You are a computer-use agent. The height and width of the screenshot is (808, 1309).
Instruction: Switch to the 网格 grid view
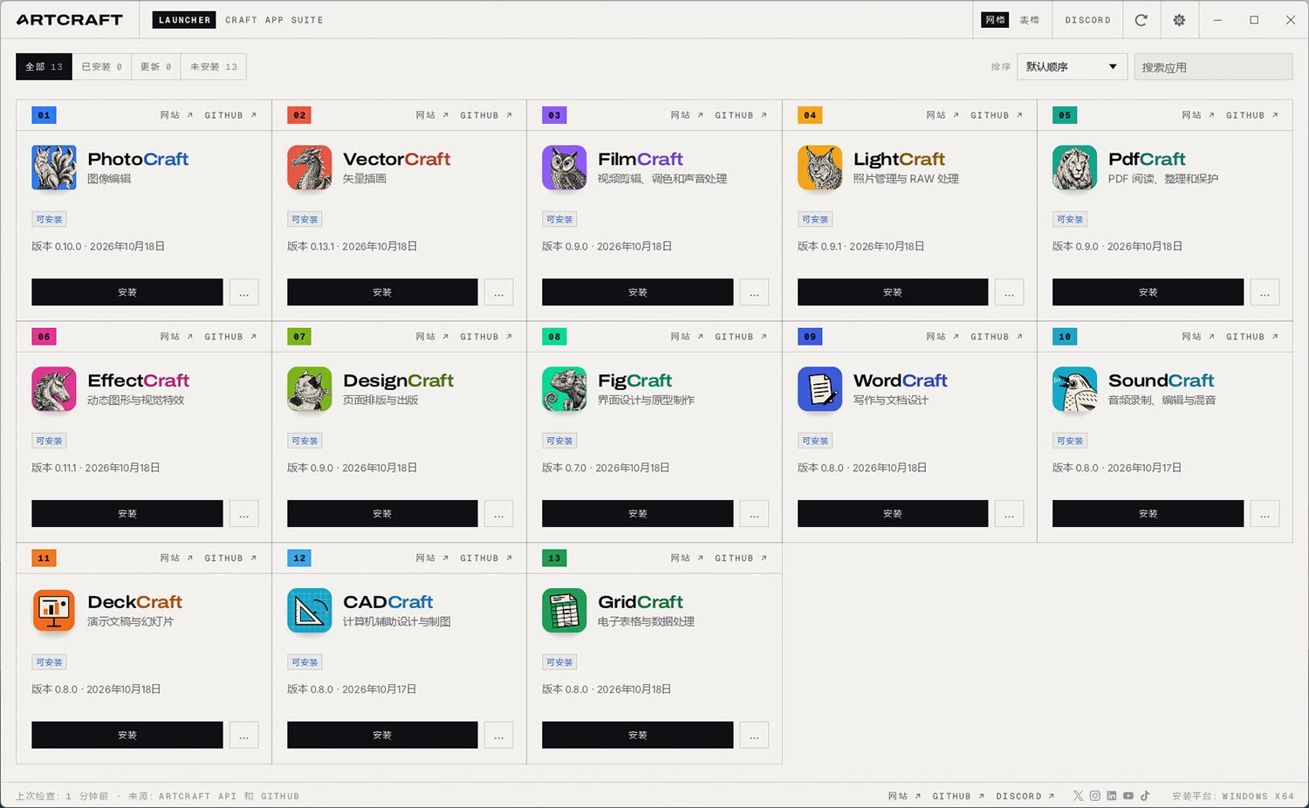pyautogui.click(x=995, y=20)
